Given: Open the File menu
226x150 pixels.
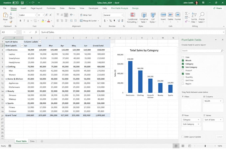Looking at the screenshot, I should coord(5,8).
